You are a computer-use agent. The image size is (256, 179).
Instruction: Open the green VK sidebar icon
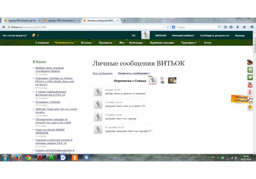coord(250,70)
